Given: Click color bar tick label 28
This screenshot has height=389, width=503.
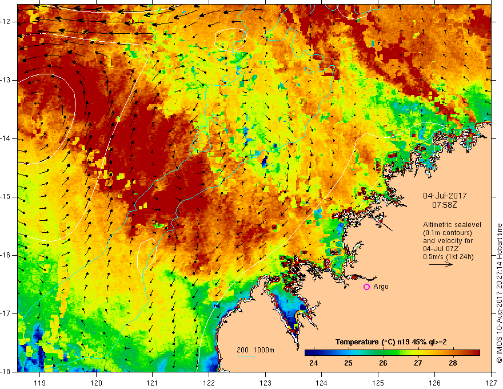Looking at the screenshot, I should pos(453,363).
